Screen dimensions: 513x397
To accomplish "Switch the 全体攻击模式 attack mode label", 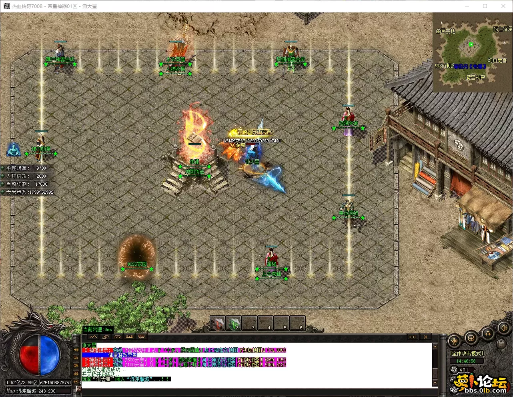I will (x=467, y=353).
